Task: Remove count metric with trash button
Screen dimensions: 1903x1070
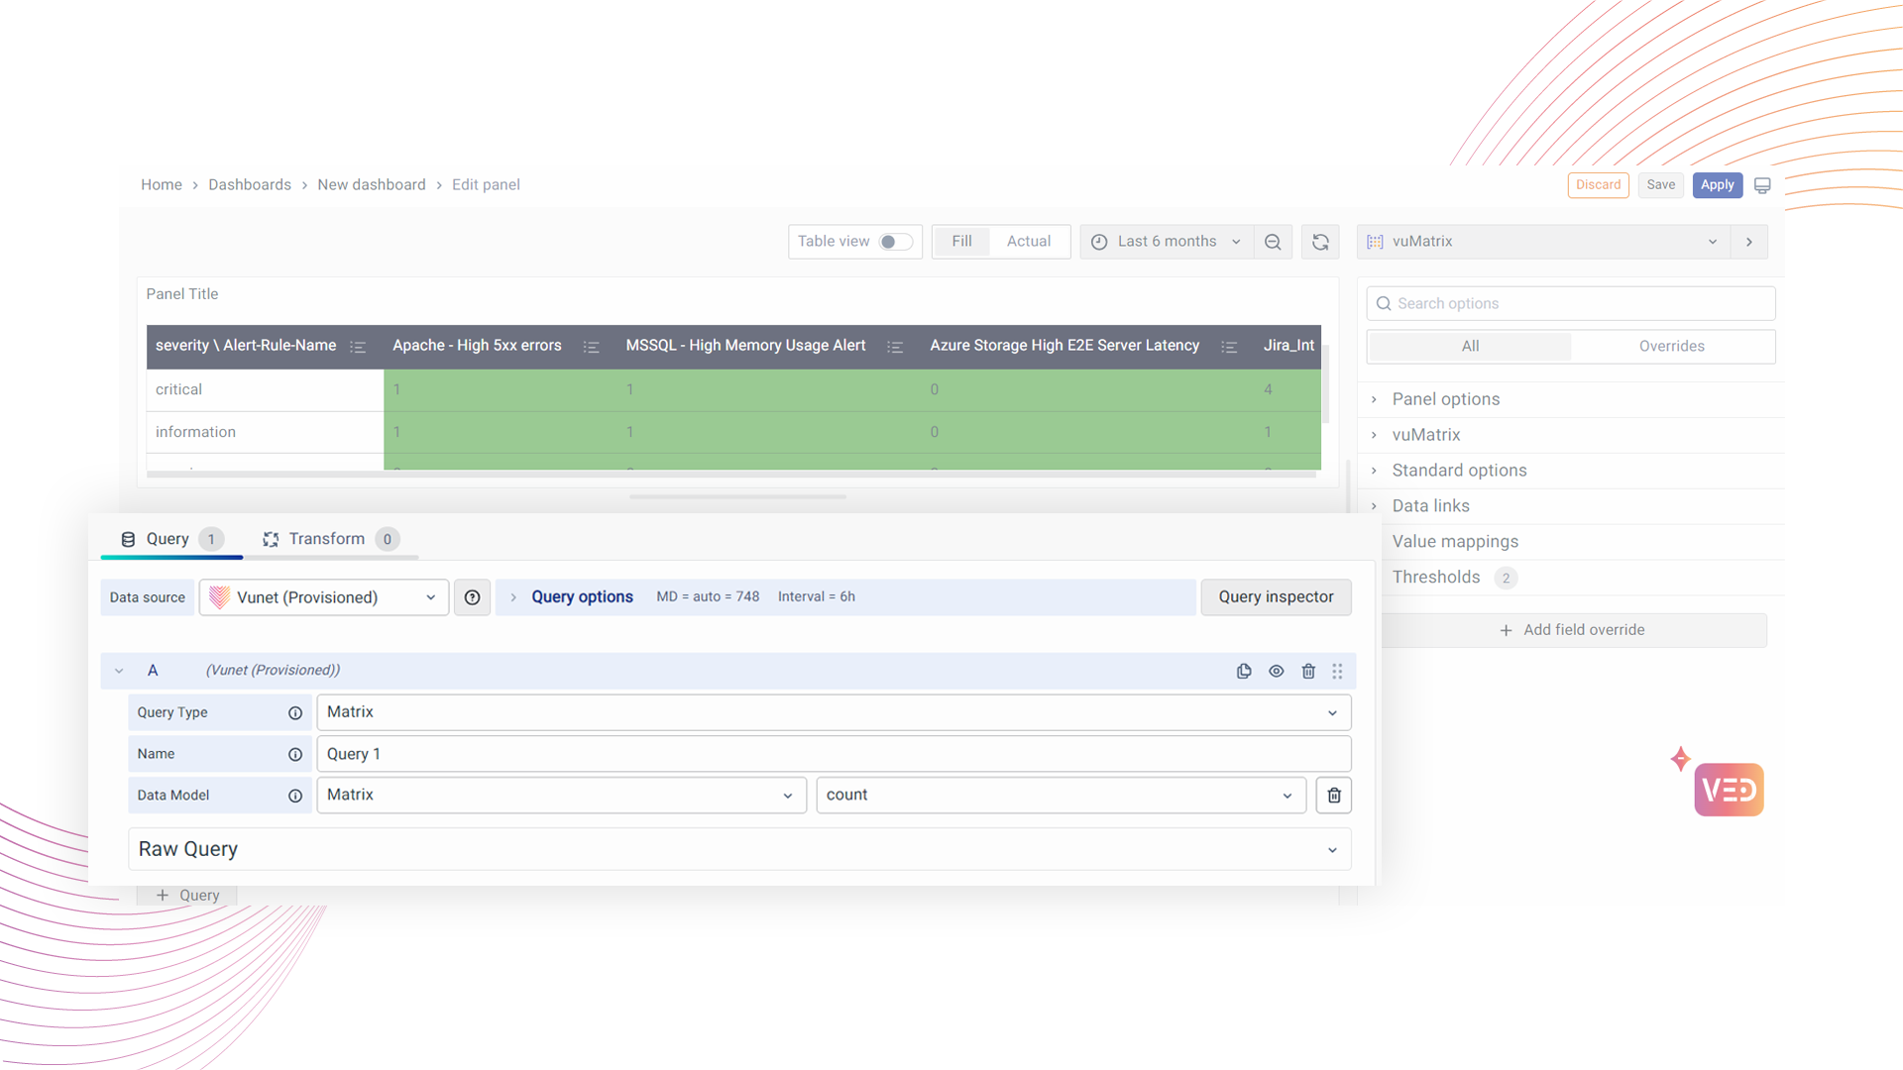Action: (x=1334, y=795)
